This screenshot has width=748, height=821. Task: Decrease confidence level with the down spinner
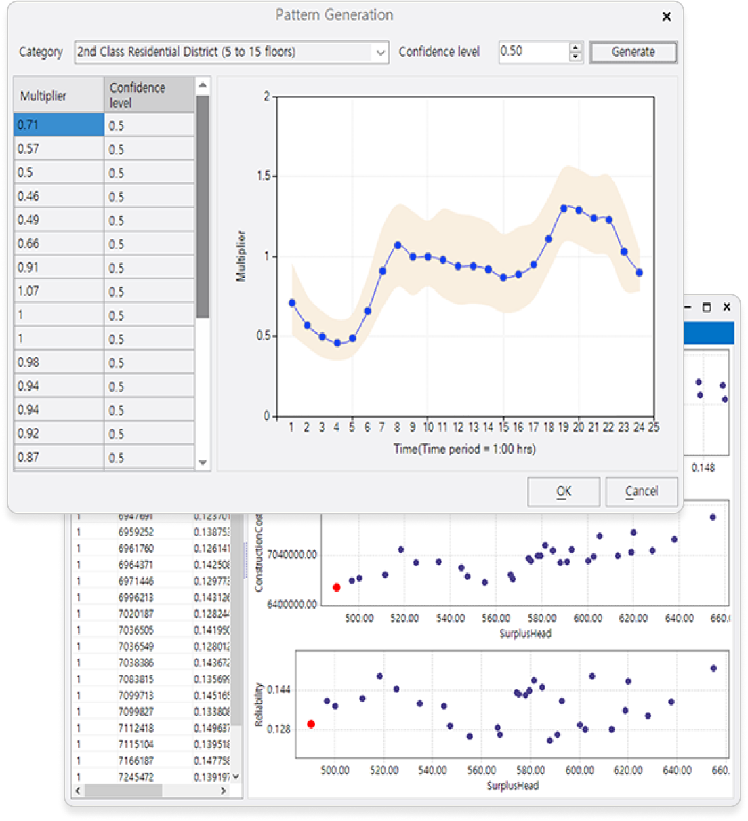[576, 57]
